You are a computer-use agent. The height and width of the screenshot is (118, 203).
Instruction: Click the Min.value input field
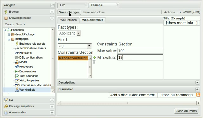pyautogui.click(x=140, y=58)
